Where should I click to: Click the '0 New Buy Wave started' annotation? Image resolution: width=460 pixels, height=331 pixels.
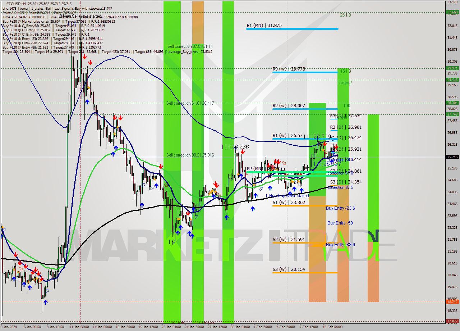287,196
